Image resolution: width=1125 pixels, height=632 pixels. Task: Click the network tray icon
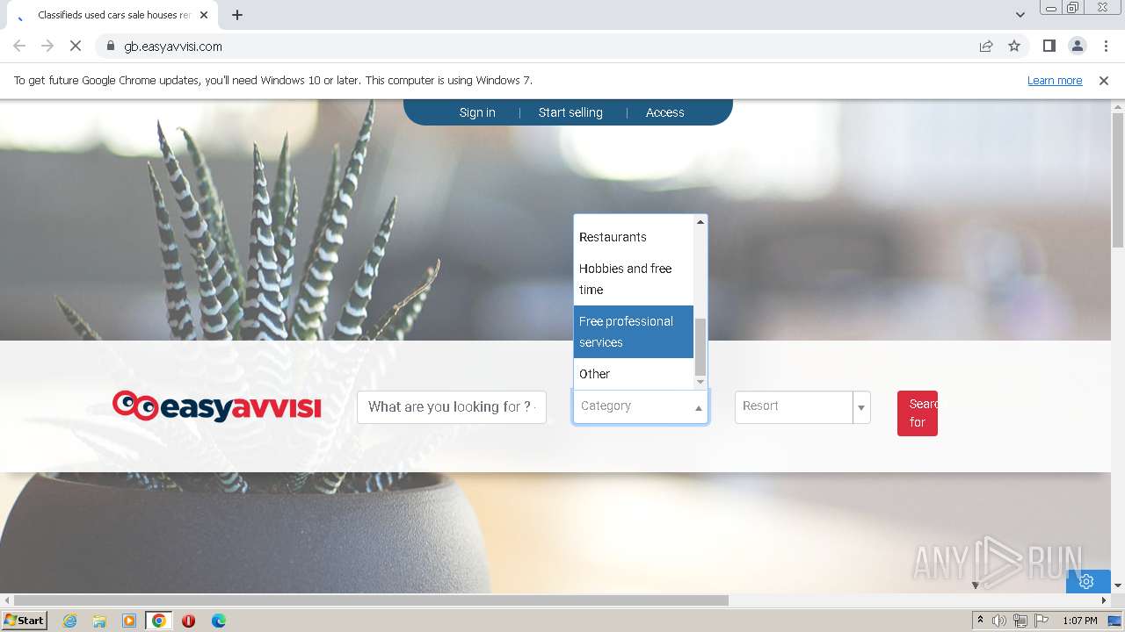(1020, 621)
